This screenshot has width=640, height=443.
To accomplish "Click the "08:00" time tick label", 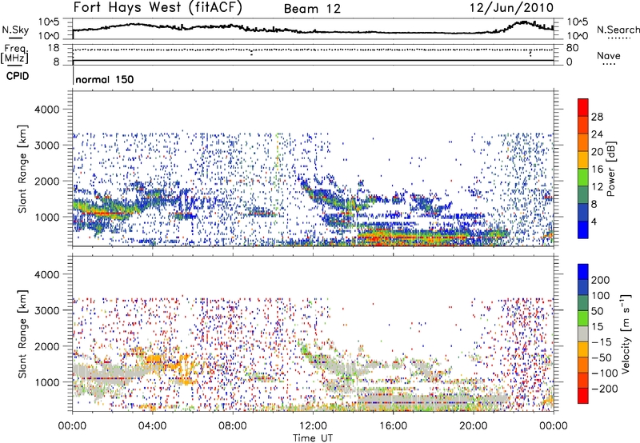I will coord(233,426).
